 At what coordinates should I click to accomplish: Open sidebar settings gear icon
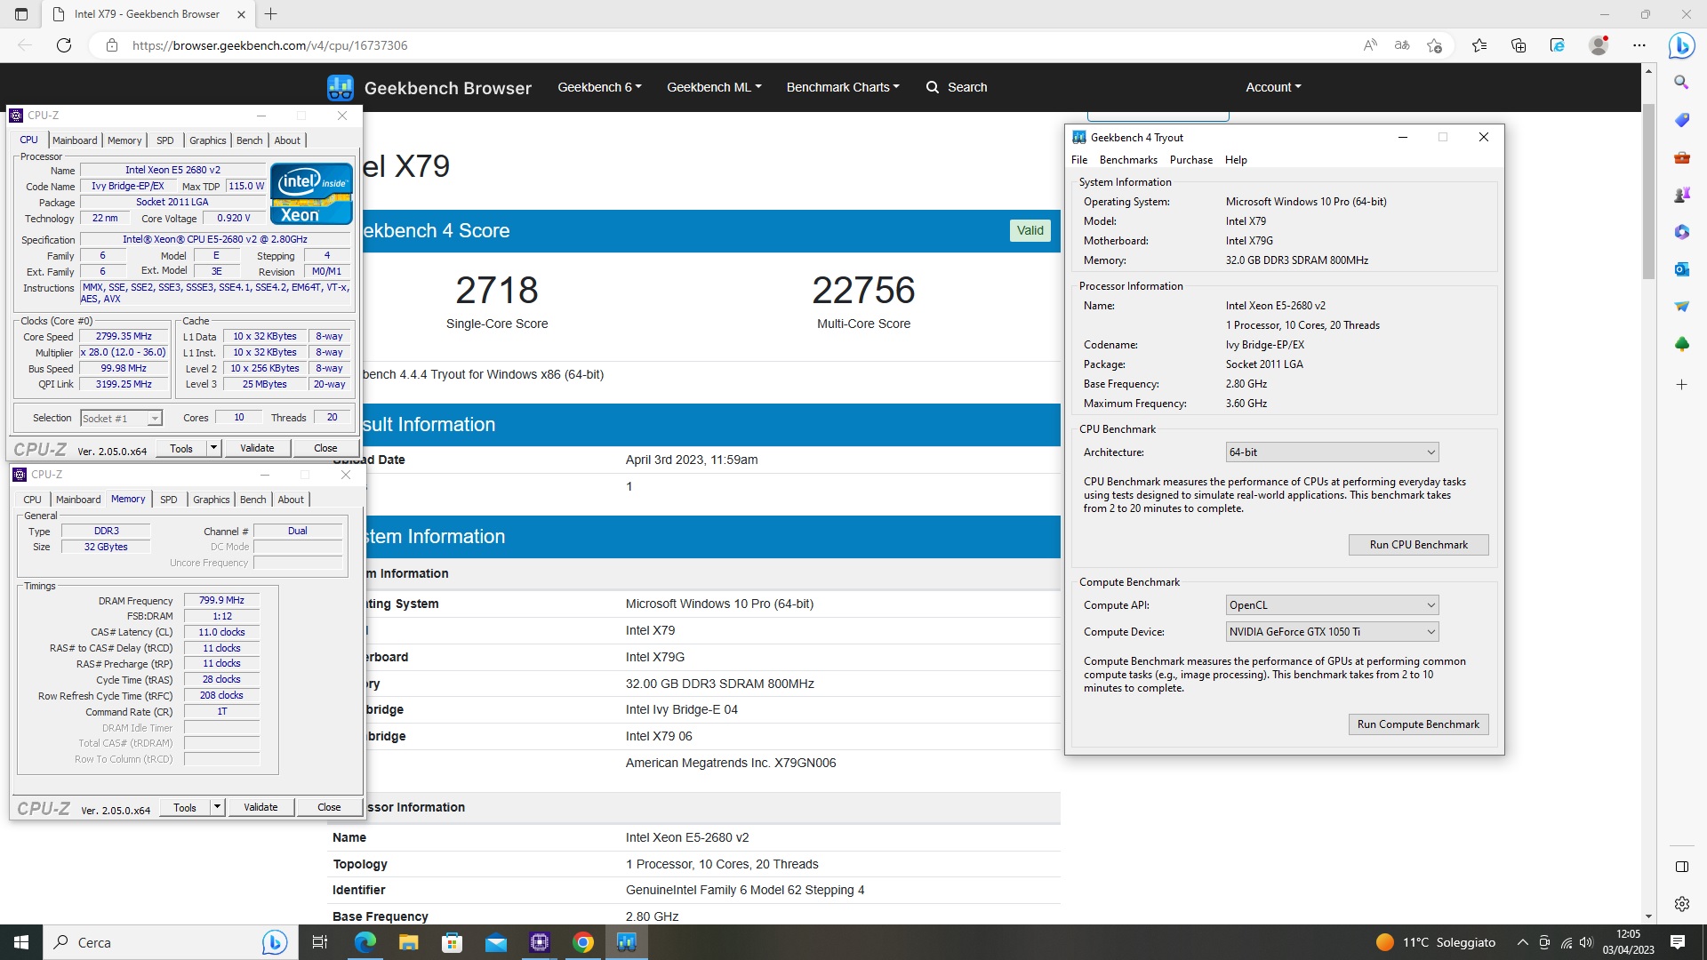click(1681, 904)
